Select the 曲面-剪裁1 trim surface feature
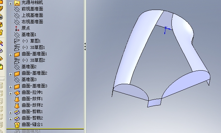Screen dimensions: 221x133 point(32,112)
